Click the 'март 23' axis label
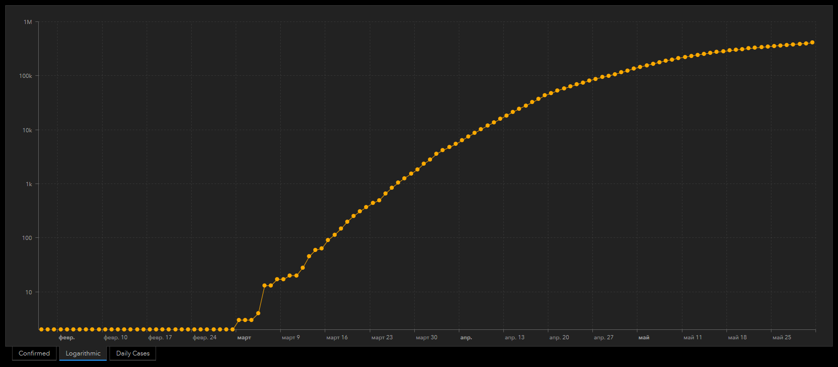Image resolution: width=838 pixels, height=367 pixels. click(x=382, y=338)
